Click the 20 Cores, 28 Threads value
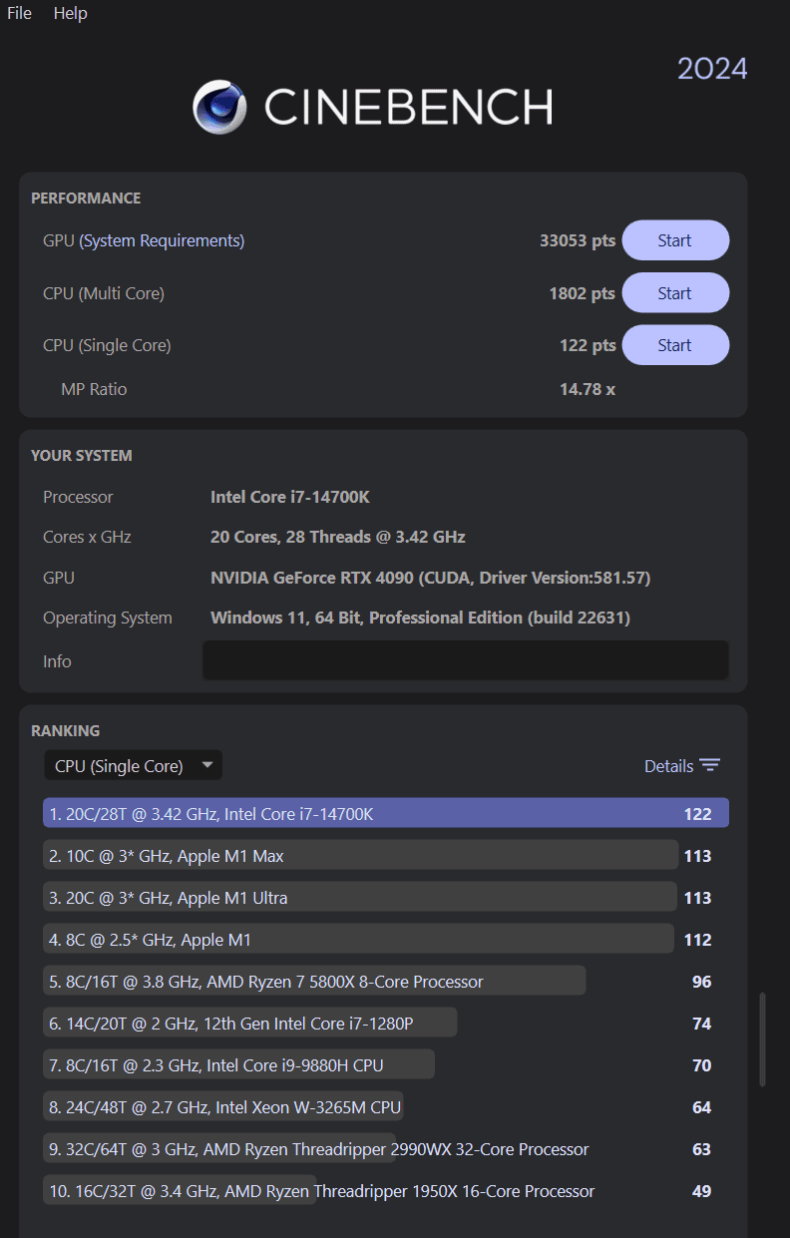790x1238 pixels. click(338, 537)
